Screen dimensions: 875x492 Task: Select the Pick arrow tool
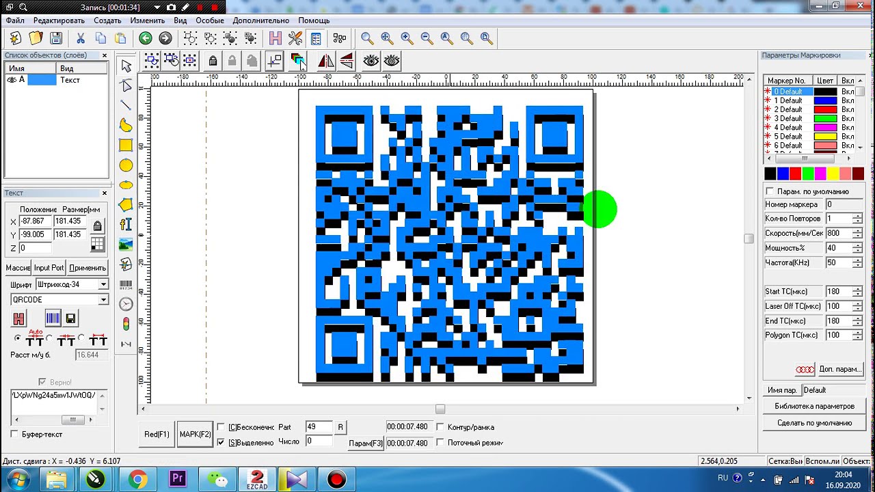(x=126, y=66)
